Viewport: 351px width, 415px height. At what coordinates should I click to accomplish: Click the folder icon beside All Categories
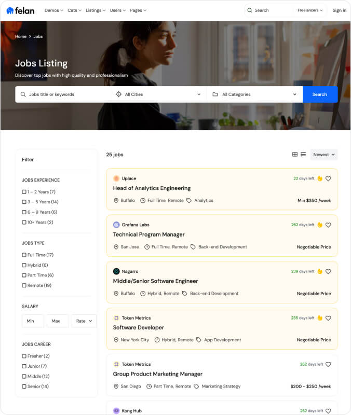[215, 94]
